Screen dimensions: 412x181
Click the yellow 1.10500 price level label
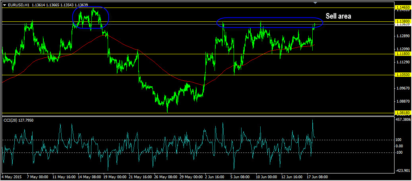[403, 75]
